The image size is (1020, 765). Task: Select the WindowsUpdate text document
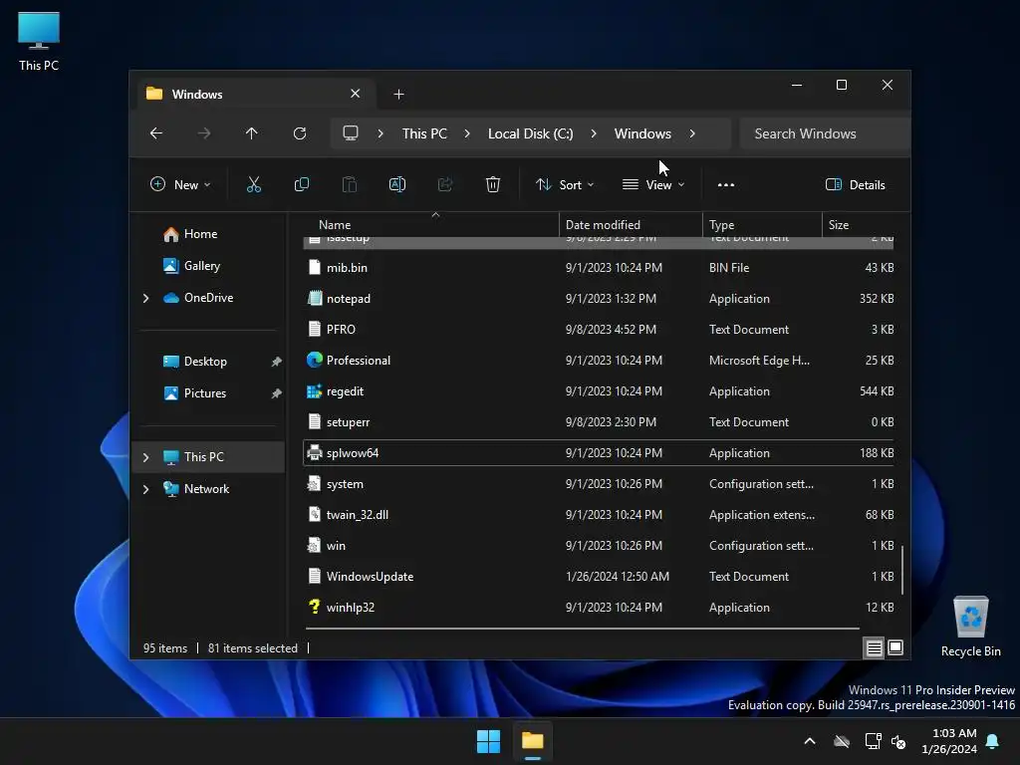[x=599, y=577]
